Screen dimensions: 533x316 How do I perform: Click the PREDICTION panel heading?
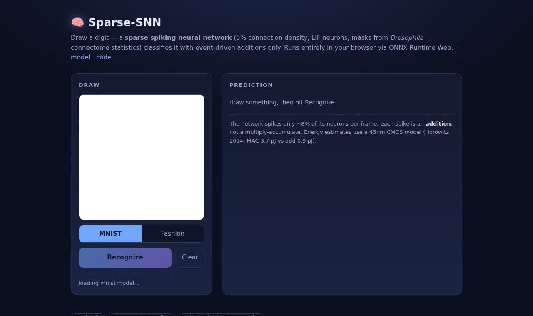251,85
